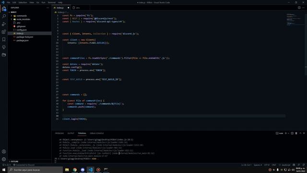307x173 pixels.
Task: Select JavaScript language mode in status bar
Action: [284, 165]
